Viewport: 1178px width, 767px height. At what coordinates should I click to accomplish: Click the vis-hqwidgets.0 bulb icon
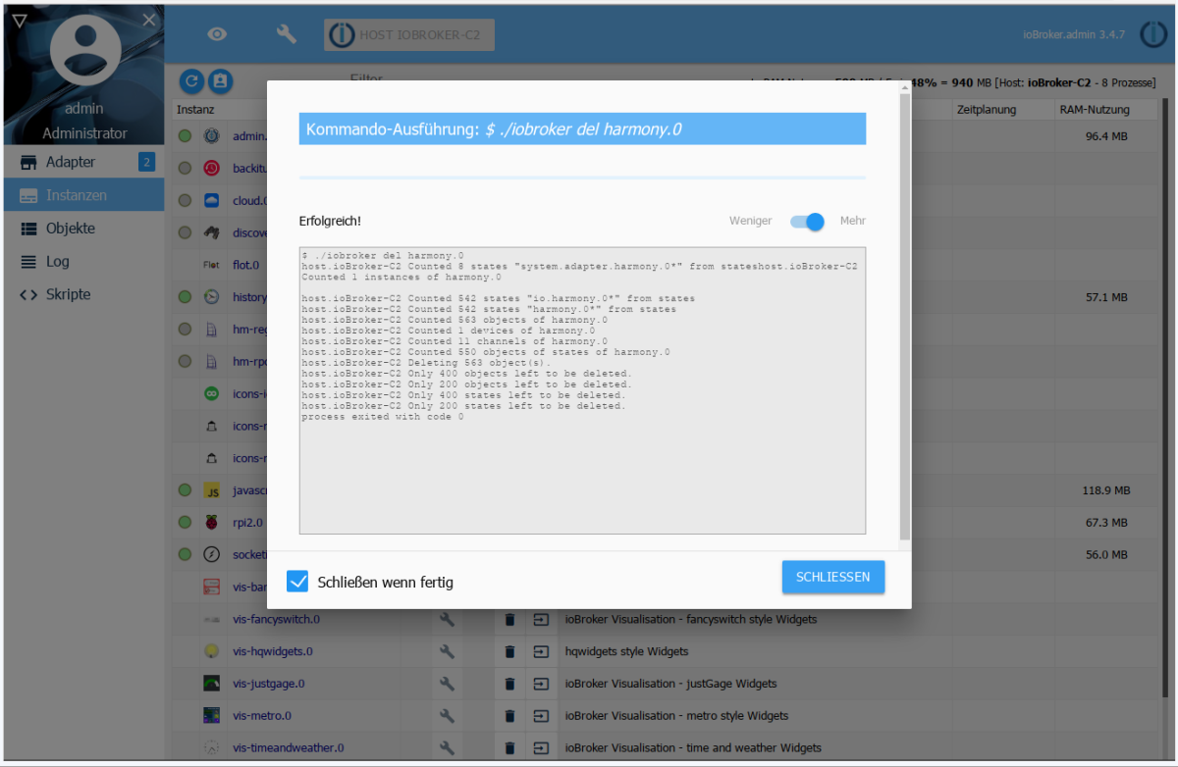coord(211,651)
